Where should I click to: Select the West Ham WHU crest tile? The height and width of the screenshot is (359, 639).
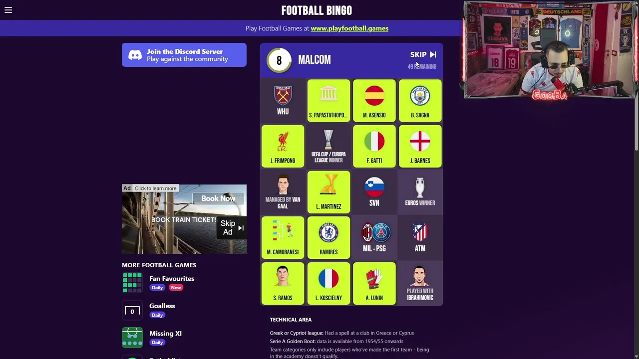pyautogui.click(x=283, y=100)
